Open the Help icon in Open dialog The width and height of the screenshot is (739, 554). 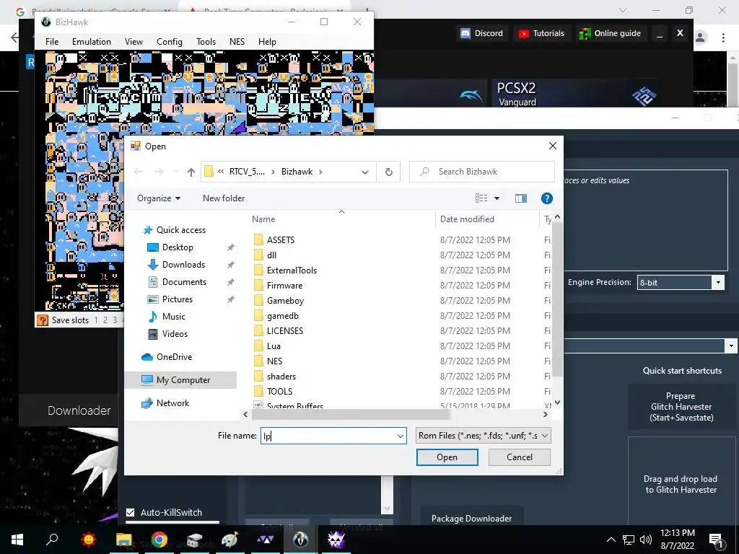click(547, 198)
